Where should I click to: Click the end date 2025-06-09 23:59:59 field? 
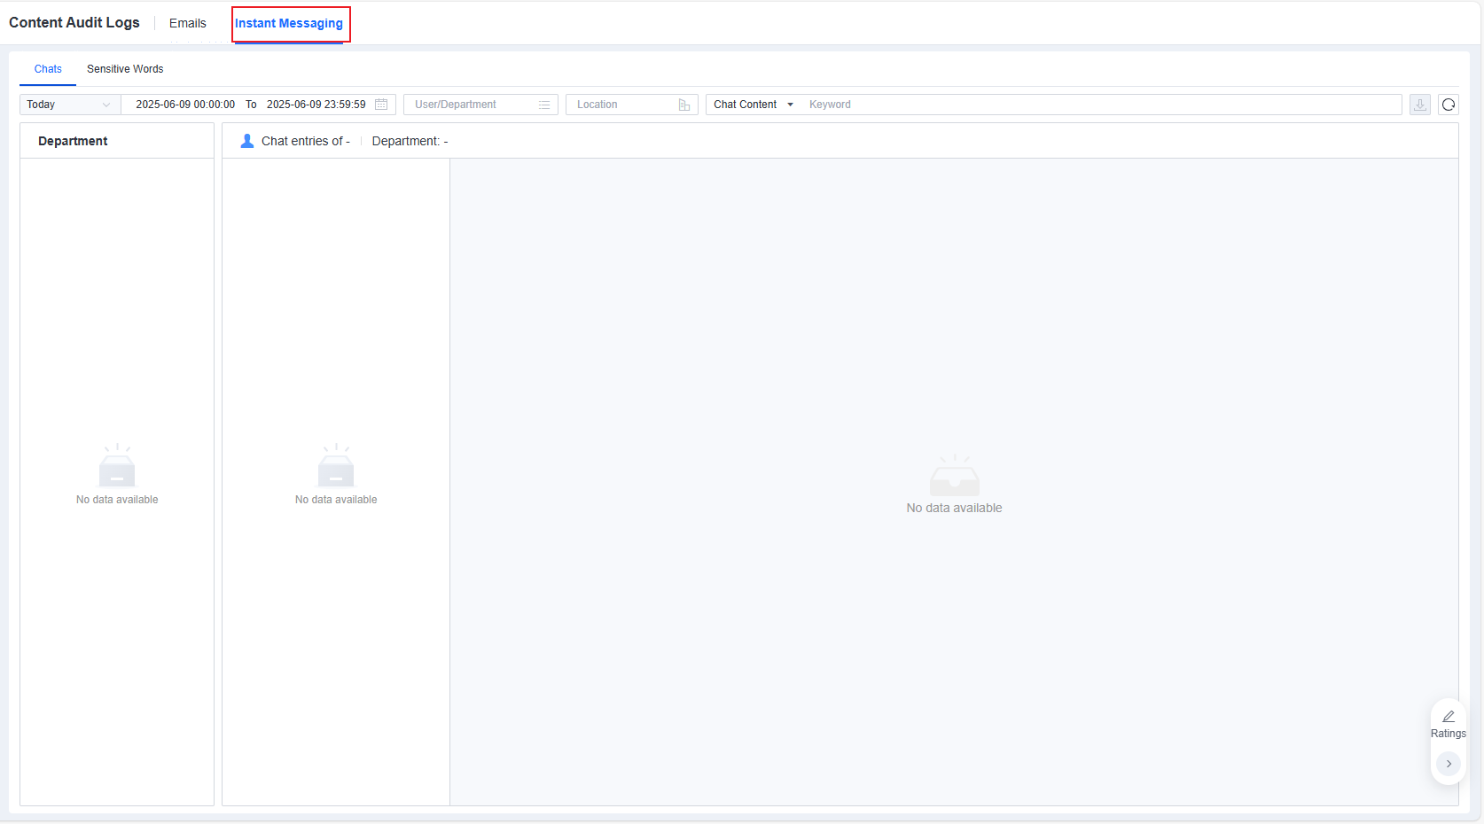click(316, 105)
